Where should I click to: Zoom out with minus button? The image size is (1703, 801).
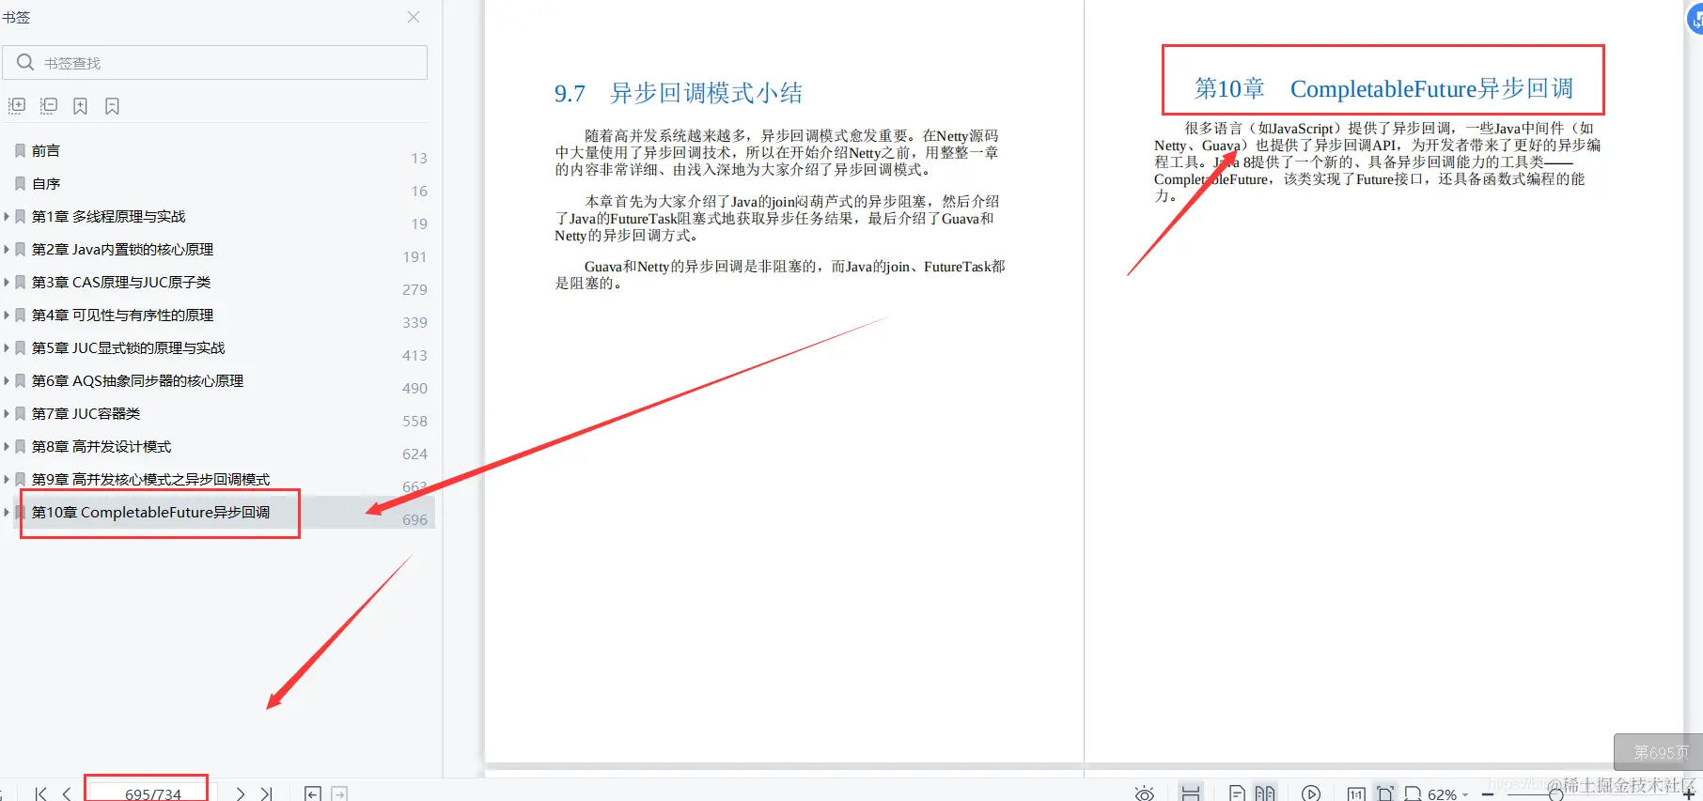tap(1488, 794)
